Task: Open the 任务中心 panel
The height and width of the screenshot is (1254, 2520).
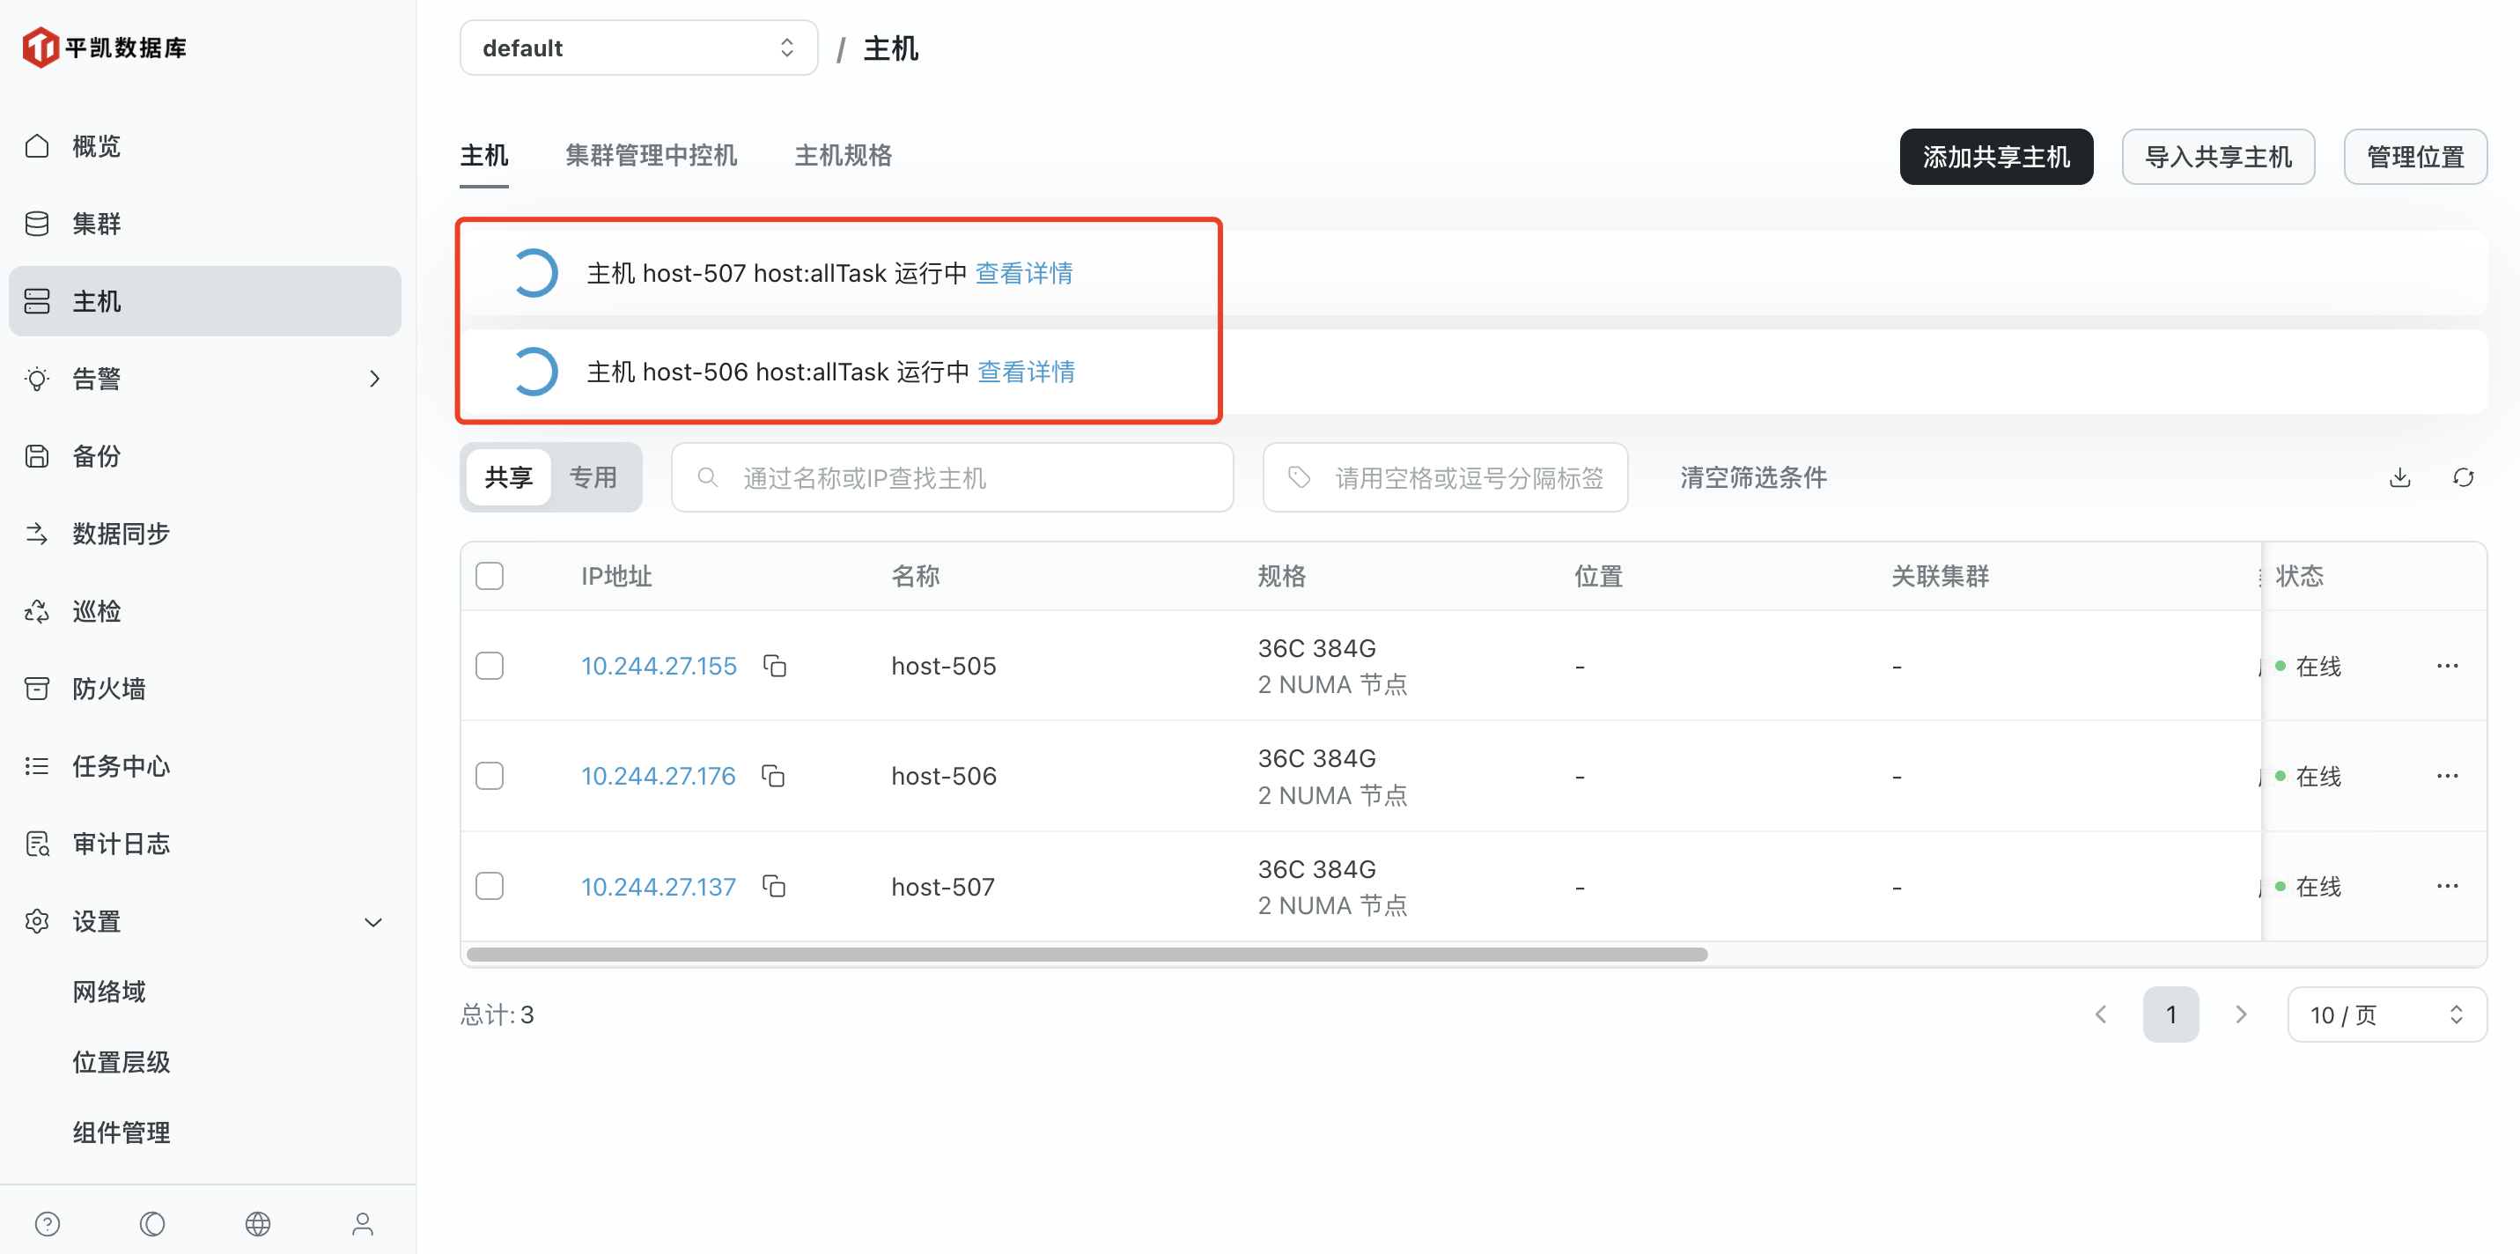Action: click(x=120, y=766)
